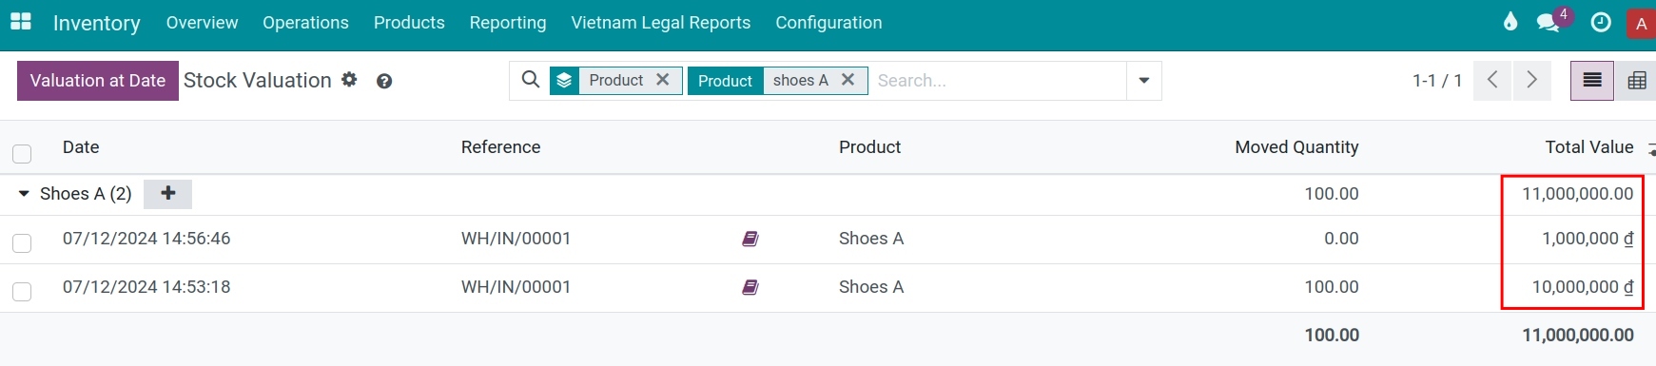Open the apps grid home menu

pyautogui.click(x=21, y=22)
